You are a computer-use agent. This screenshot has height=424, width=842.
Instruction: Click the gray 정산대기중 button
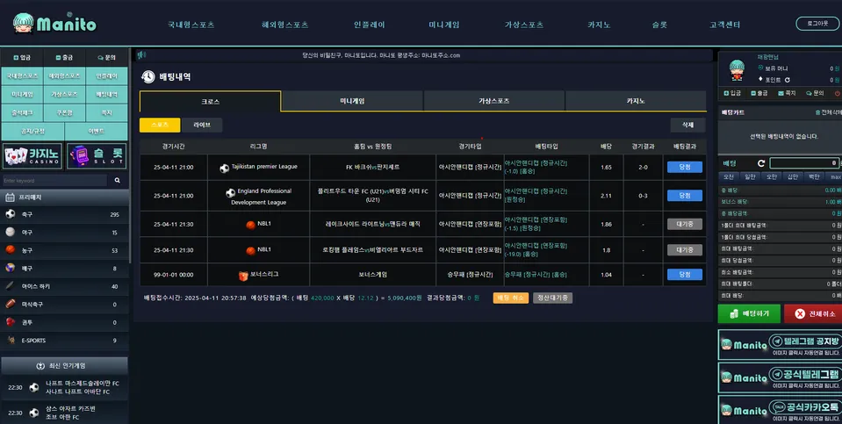pos(552,298)
